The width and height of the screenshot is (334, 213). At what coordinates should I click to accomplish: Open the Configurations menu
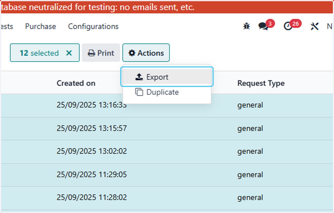[x=93, y=26]
